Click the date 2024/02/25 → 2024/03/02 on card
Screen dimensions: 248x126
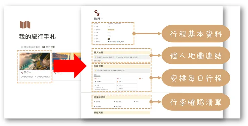point(35,77)
